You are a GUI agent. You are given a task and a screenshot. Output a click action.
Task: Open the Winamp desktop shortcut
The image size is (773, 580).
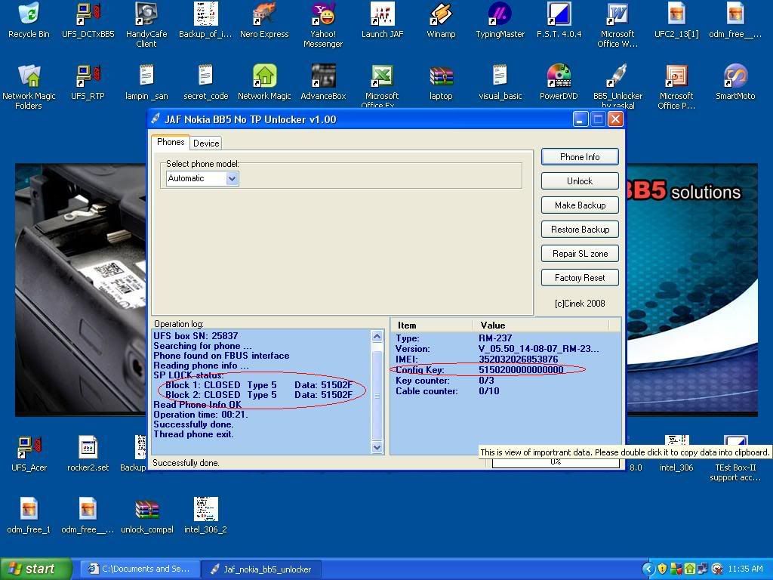coord(441,20)
